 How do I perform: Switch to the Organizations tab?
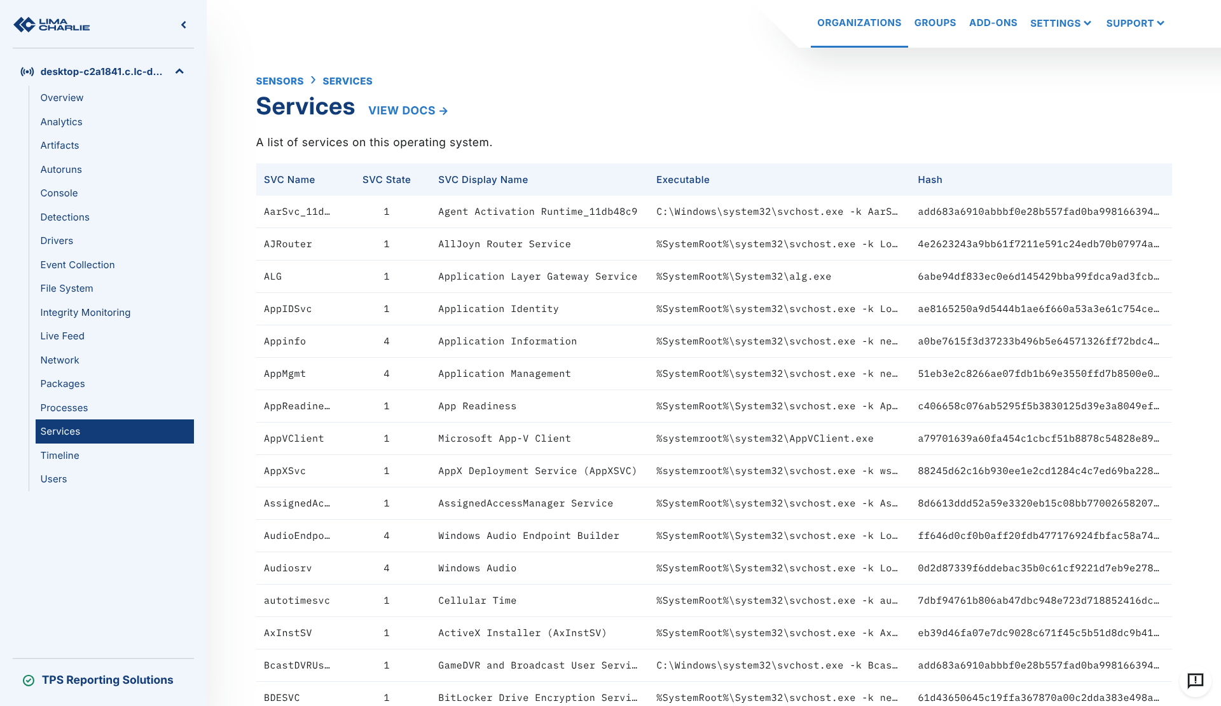click(859, 23)
